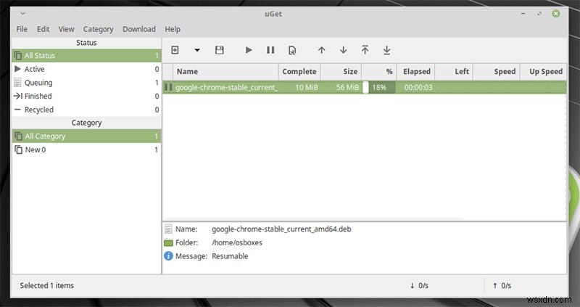Select the google-chrome-stable_current_ download row

click(x=365, y=87)
